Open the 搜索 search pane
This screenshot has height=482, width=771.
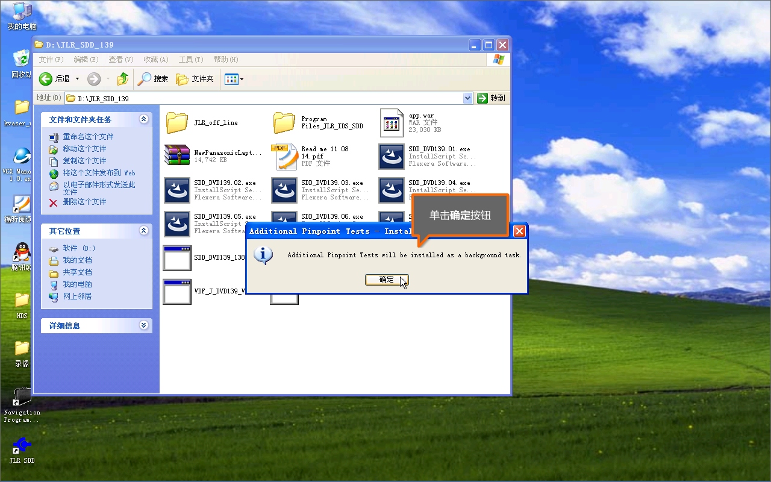click(x=153, y=79)
